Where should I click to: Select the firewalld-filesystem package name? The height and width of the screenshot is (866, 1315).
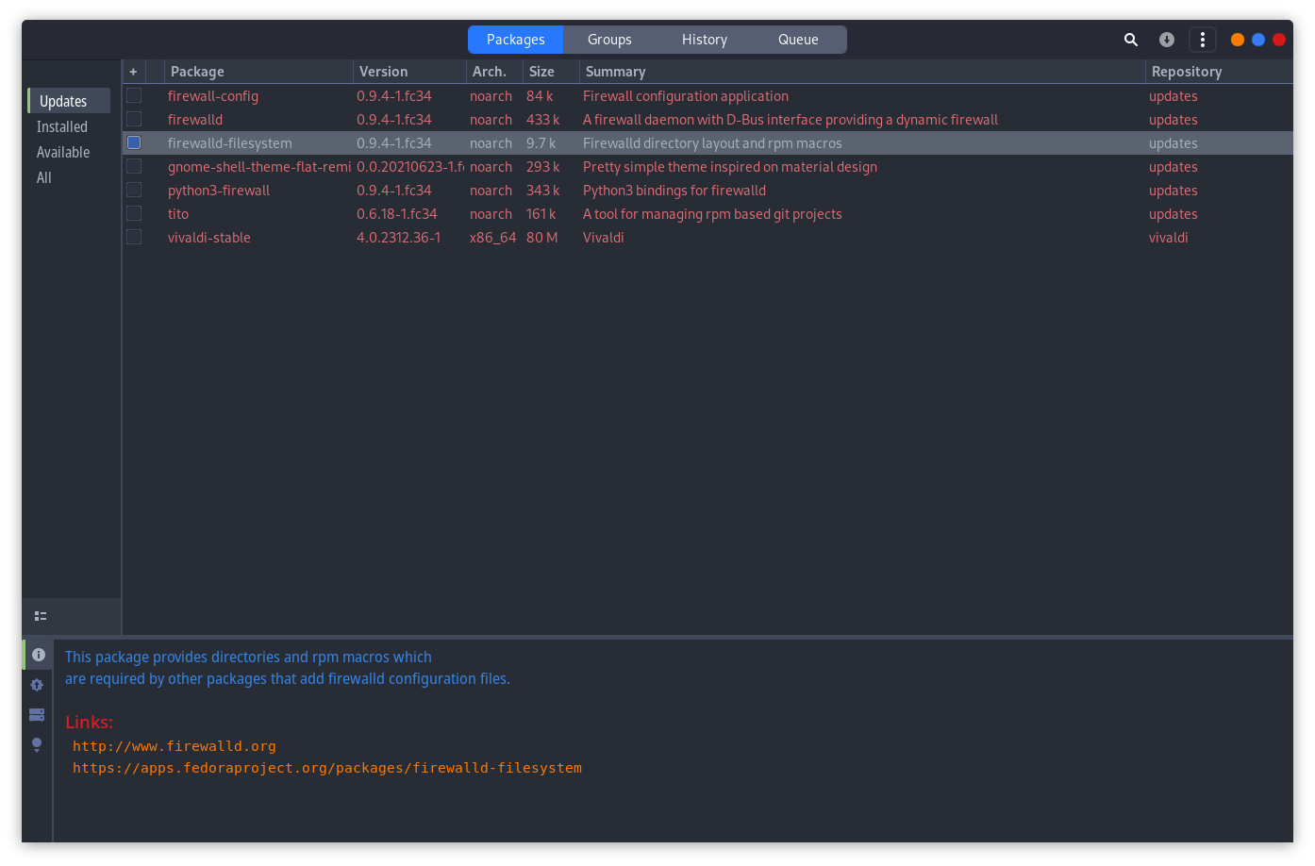coord(230,143)
